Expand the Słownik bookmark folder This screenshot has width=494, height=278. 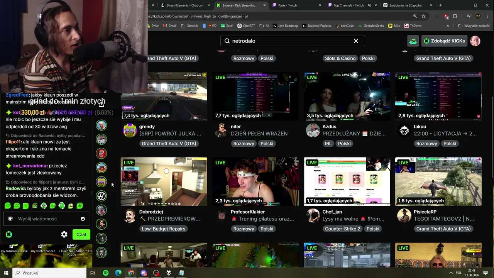[x=189, y=26]
